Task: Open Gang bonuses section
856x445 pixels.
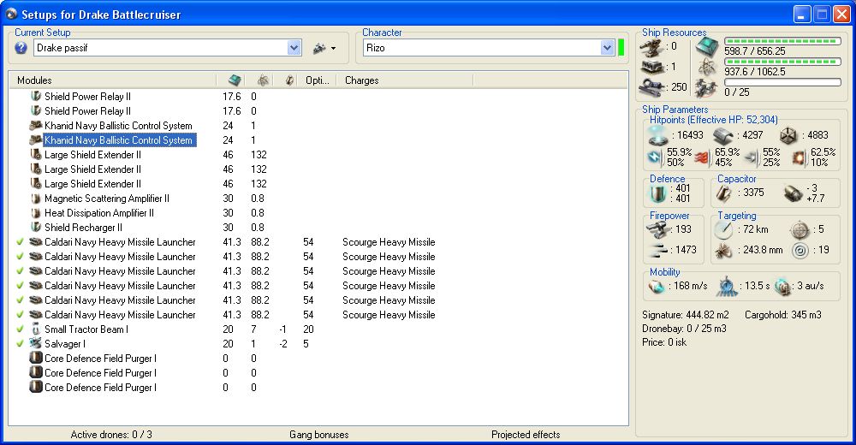Action: pos(318,435)
